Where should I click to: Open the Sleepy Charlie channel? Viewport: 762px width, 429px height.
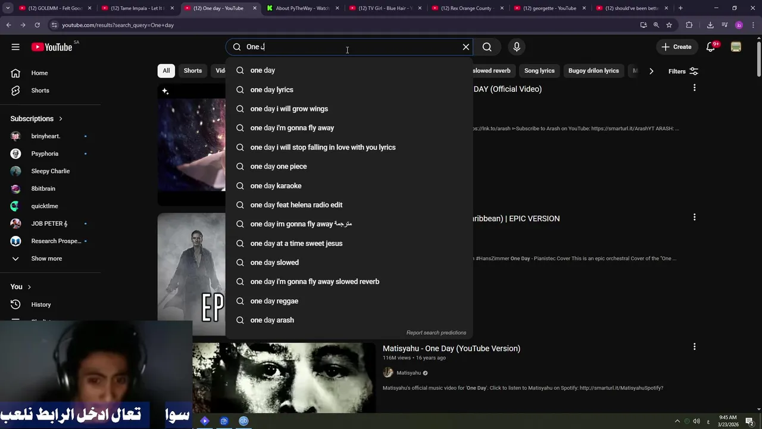click(x=51, y=171)
